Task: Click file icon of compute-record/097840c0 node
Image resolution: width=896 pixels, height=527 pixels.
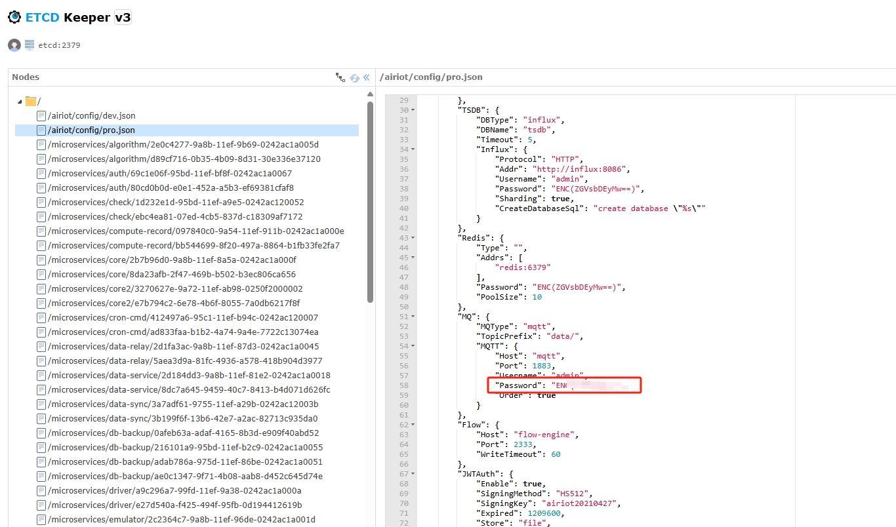Action: (41, 231)
